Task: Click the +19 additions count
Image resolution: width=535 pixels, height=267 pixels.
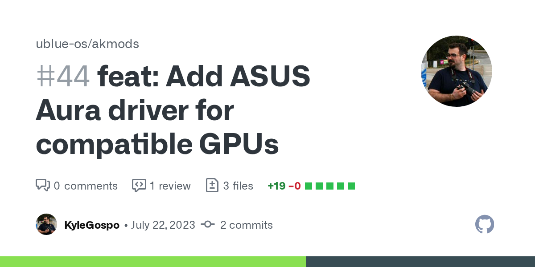Action: tap(276, 186)
